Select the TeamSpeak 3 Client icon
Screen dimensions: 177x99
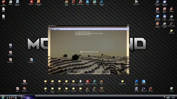tap(157, 3)
